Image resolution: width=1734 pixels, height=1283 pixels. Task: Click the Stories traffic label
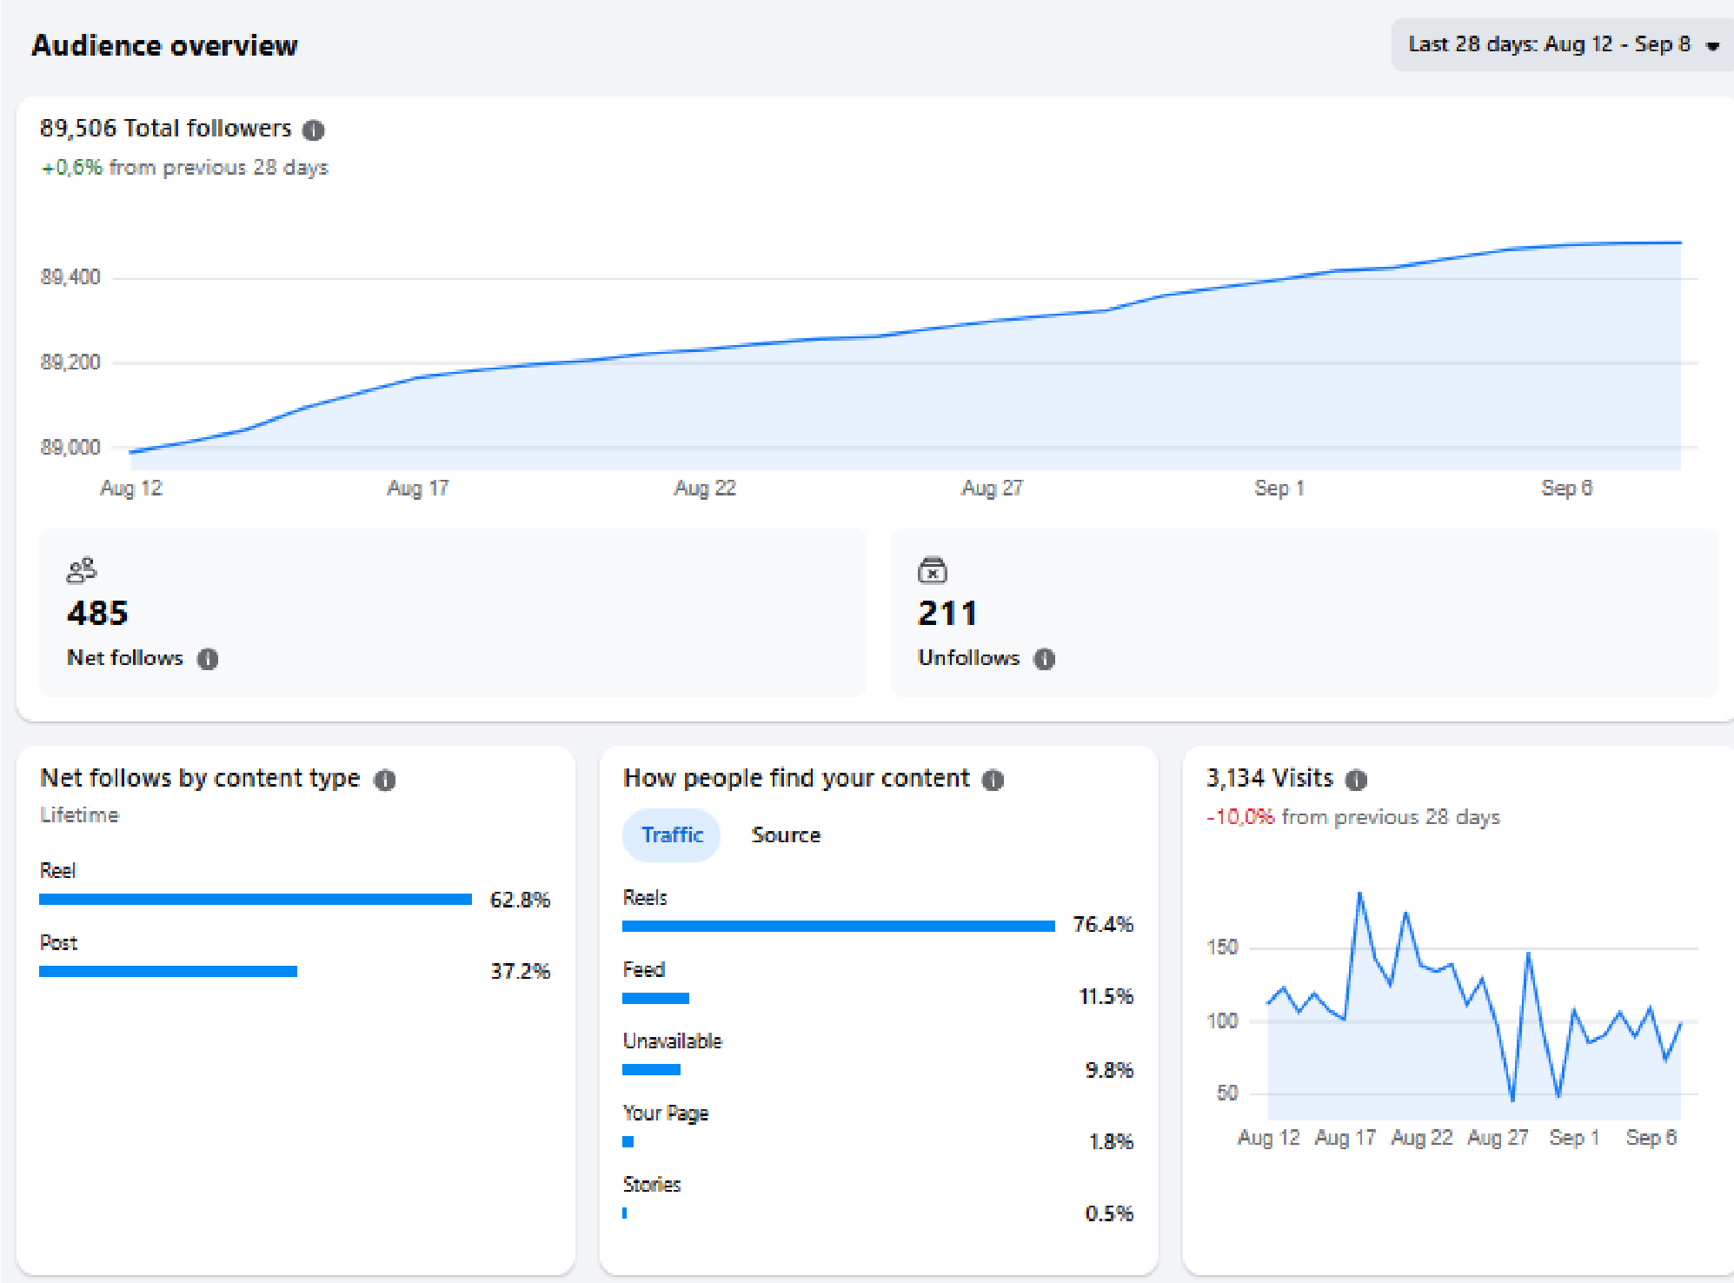click(x=651, y=1185)
